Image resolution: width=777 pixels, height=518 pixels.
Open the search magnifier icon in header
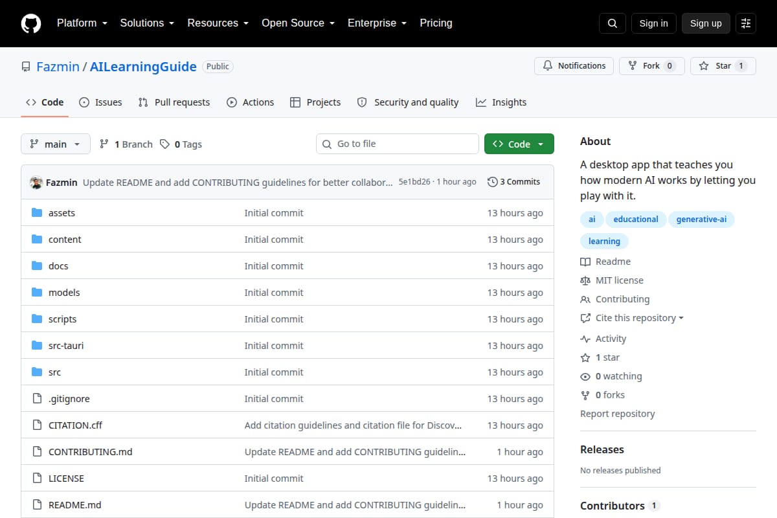pyautogui.click(x=613, y=23)
